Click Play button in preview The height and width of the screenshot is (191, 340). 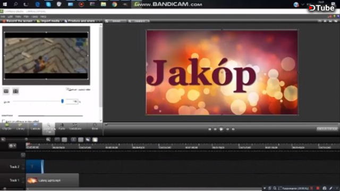221,129
